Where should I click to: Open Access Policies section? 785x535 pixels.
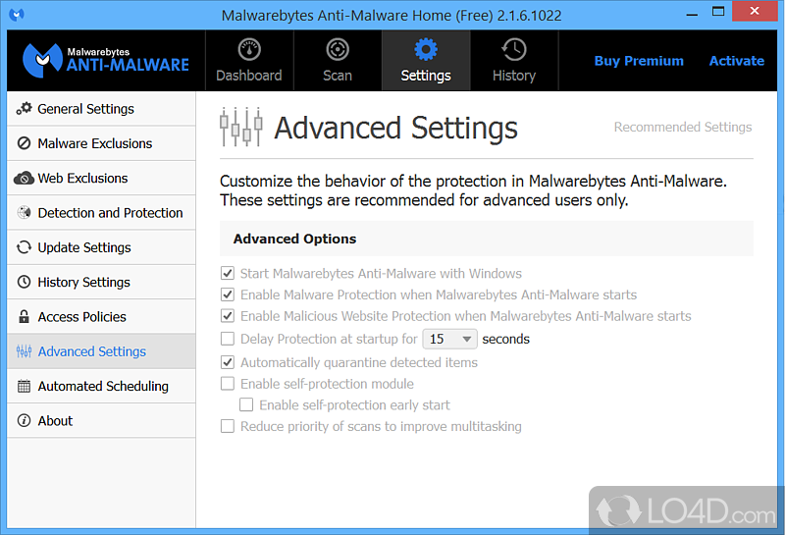click(x=101, y=317)
